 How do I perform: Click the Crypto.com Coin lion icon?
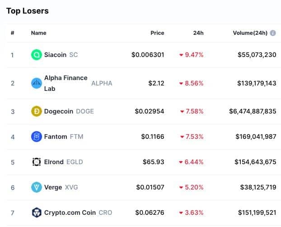click(37, 213)
